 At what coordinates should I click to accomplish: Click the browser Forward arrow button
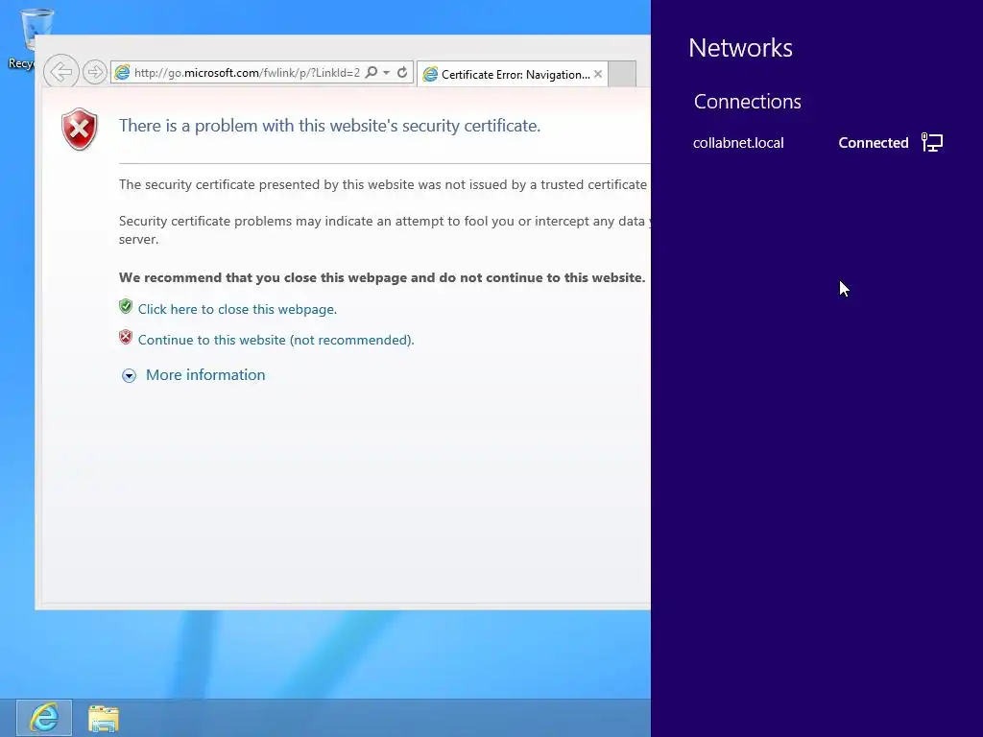(95, 72)
